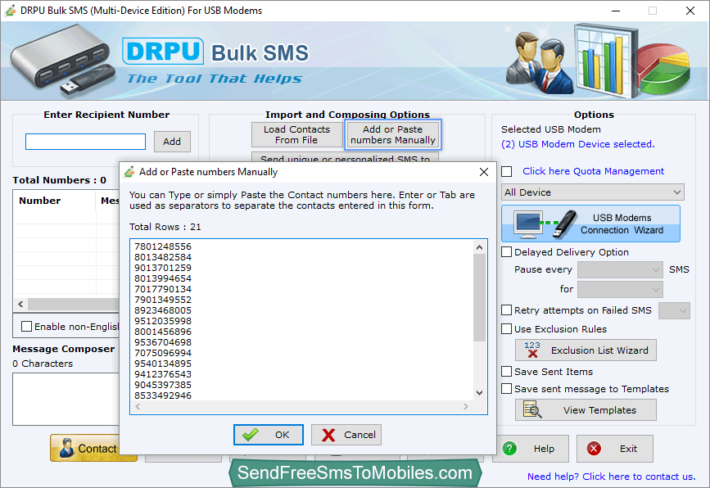Viewport: 710px width, 488px height.
Task: Click the red Exit button
Action: (614, 449)
